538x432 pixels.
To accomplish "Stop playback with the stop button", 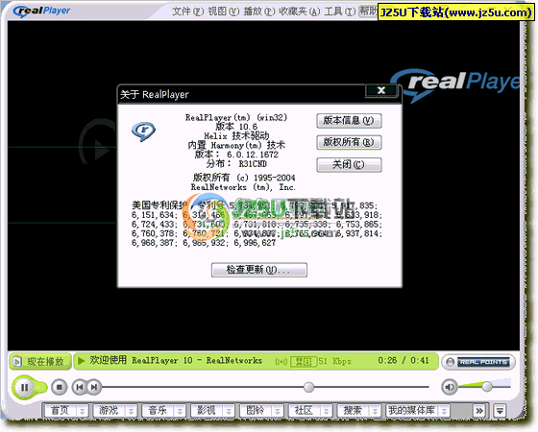I will pos(59,388).
